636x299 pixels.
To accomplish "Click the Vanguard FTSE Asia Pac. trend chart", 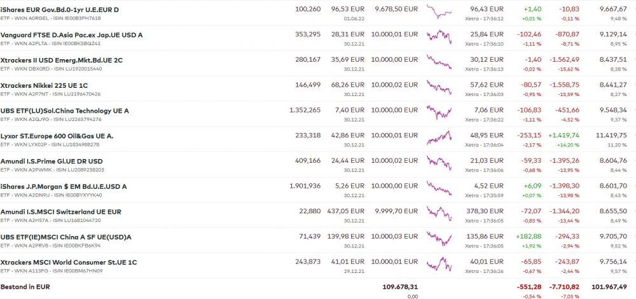I will [x=439, y=37].
